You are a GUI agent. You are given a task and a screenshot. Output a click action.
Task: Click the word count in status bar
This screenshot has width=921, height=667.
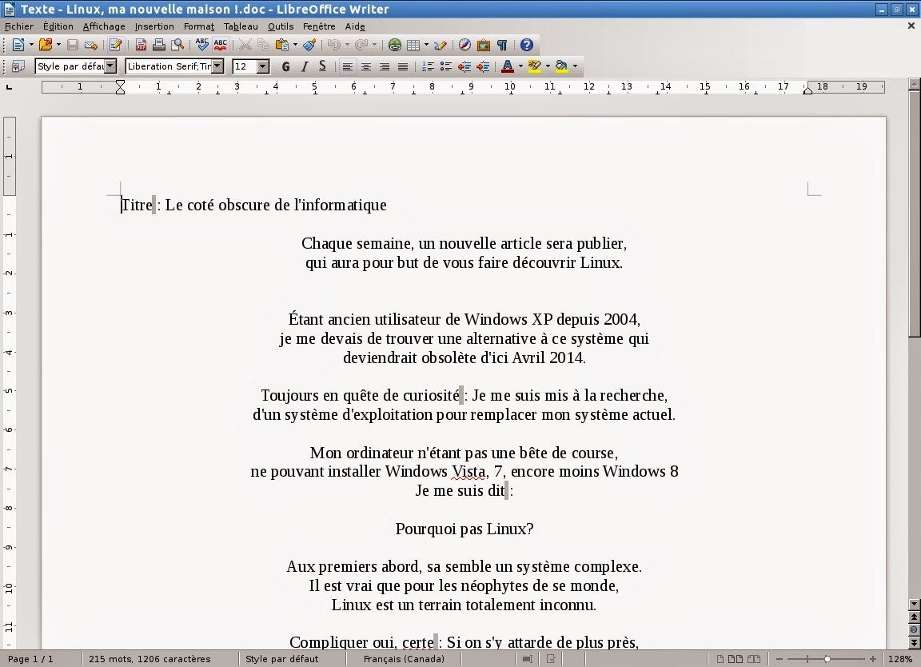click(x=150, y=659)
